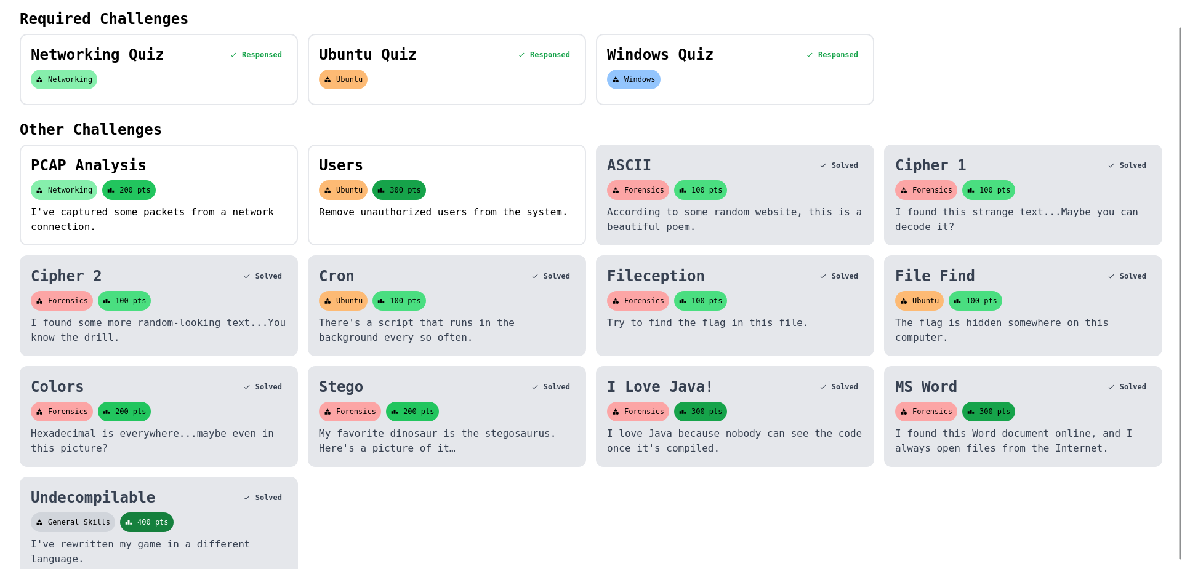
Task: Click the Ubuntu category icon on Ubuntu Quiz
Action: tap(328, 80)
